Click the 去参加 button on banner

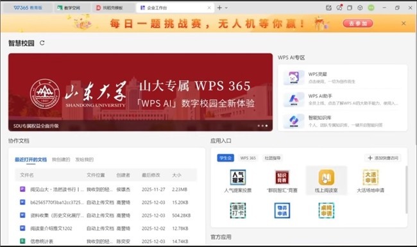(358, 23)
